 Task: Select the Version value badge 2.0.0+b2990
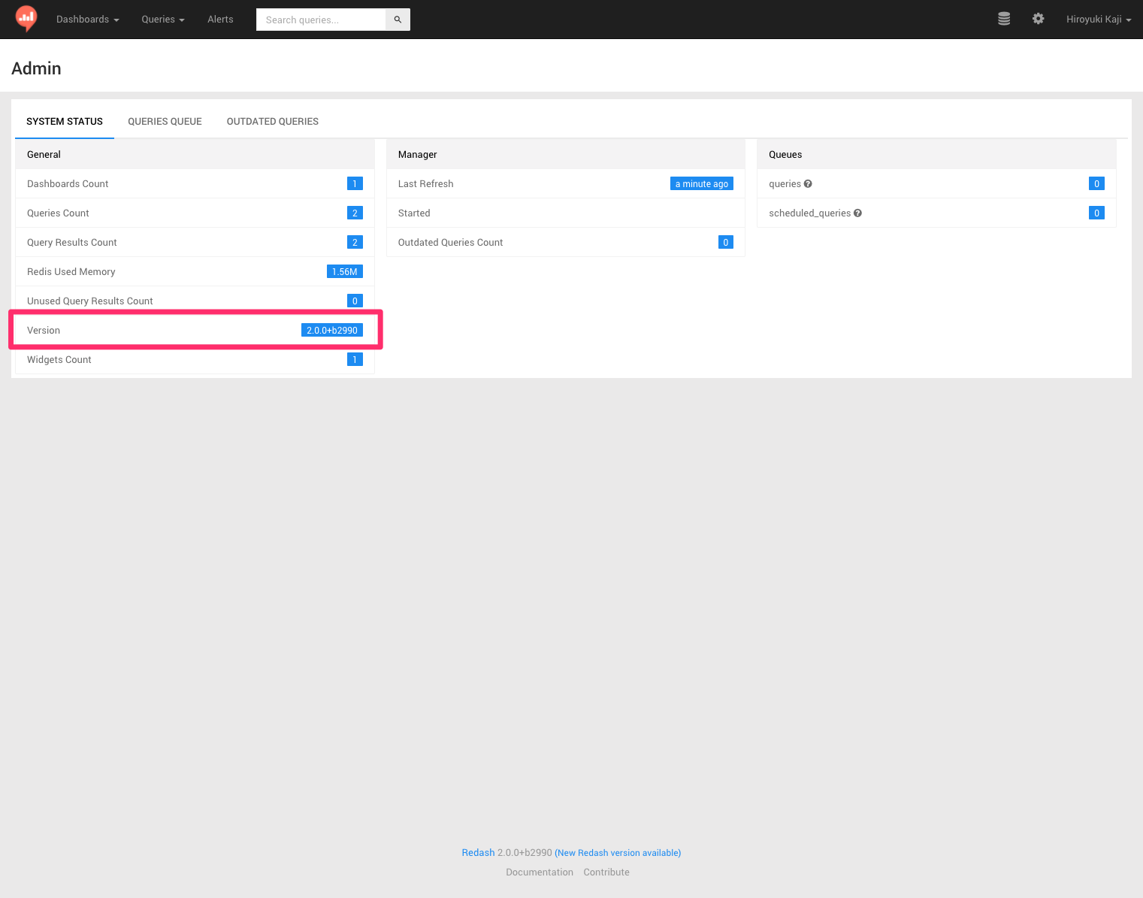(x=331, y=330)
